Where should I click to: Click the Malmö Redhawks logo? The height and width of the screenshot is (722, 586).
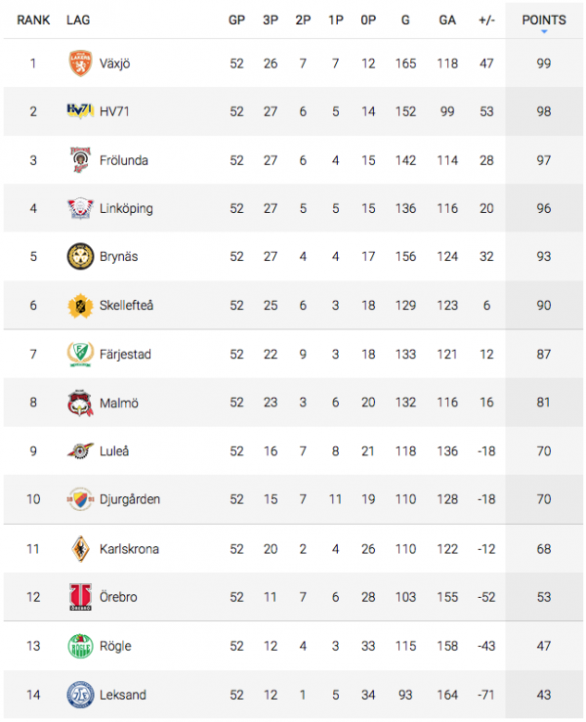pyautogui.click(x=80, y=403)
